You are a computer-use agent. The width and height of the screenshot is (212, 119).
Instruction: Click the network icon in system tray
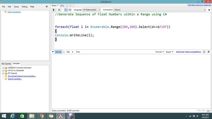coord(190,116)
